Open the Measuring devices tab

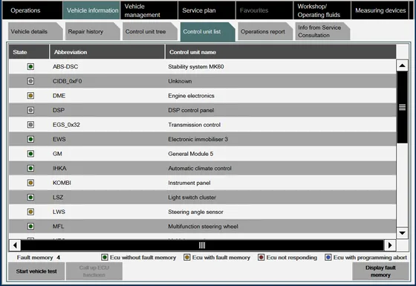click(380, 10)
